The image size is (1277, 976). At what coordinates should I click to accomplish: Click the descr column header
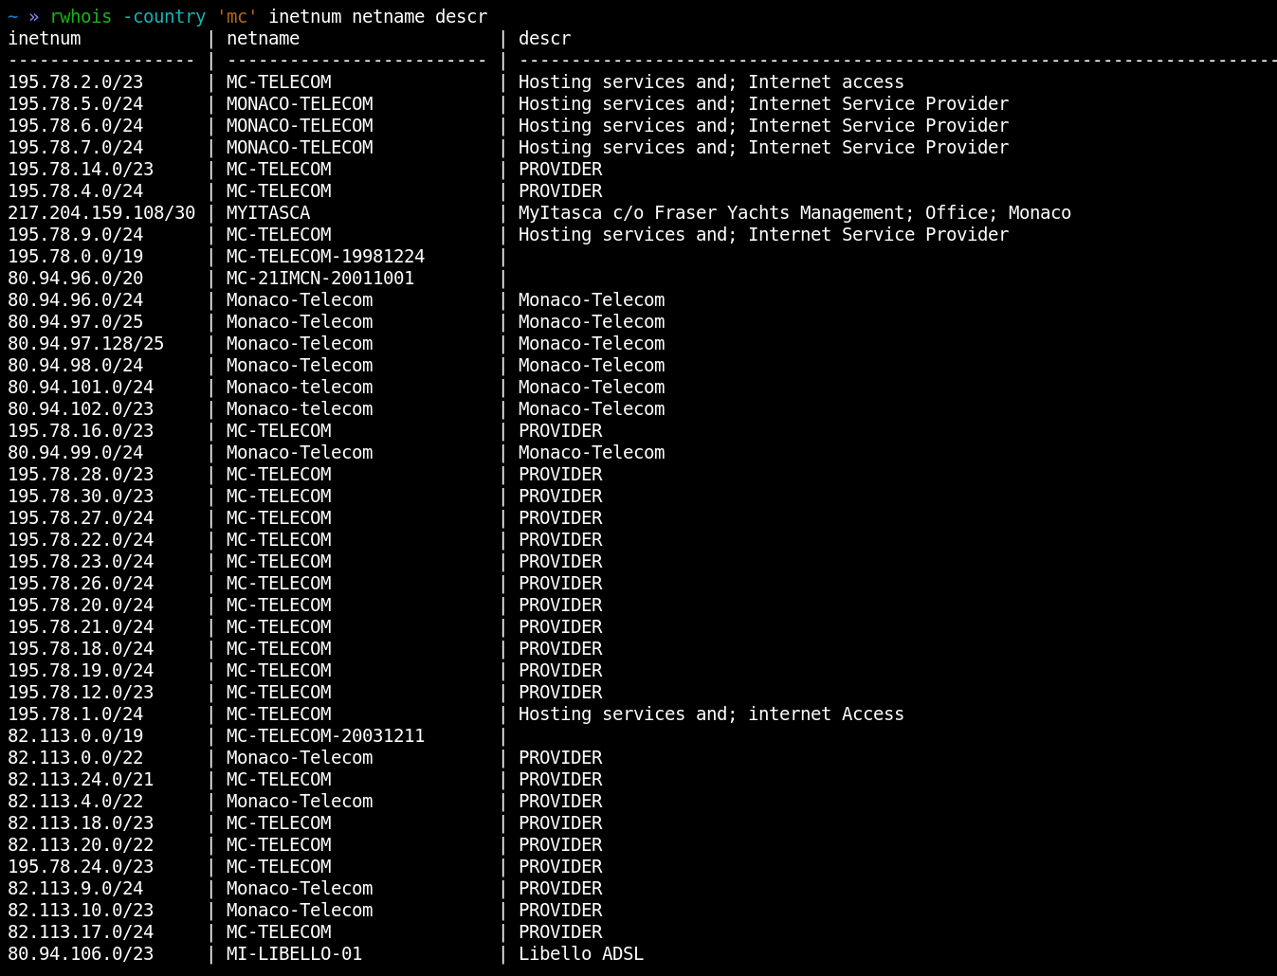click(x=544, y=39)
